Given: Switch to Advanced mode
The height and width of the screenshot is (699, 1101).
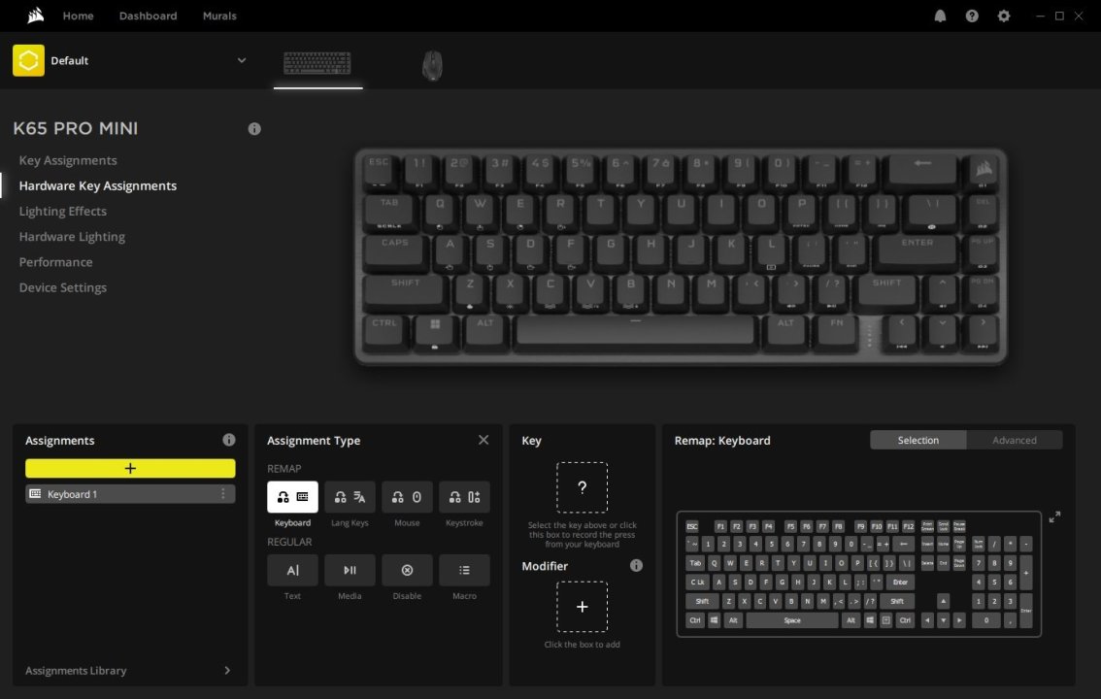Looking at the screenshot, I should (x=1014, y=440).
